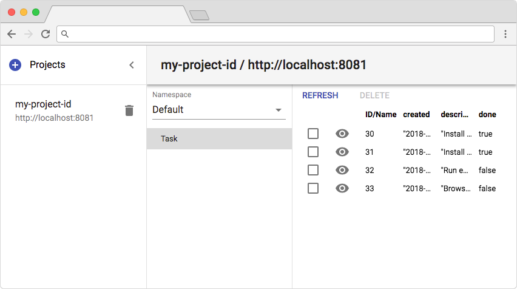517x289 pixels.
Task: Go back using browser back arrow
Action: [12, 34]
